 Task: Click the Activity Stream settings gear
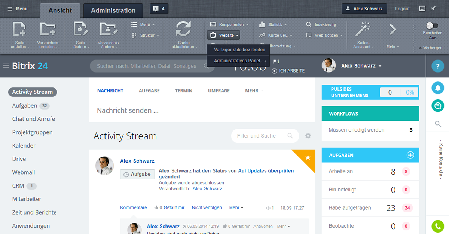[x=308, y=136]
